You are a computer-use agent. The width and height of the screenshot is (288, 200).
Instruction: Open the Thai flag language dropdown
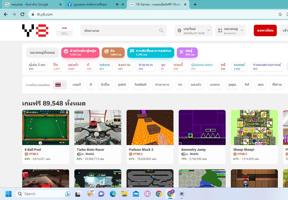pyautogui.click(x=60, y=85)
